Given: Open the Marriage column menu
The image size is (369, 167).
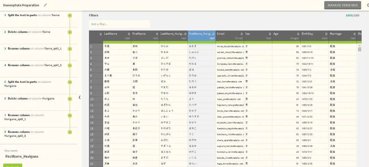Looking at the screenshot, I should (355, 34).
